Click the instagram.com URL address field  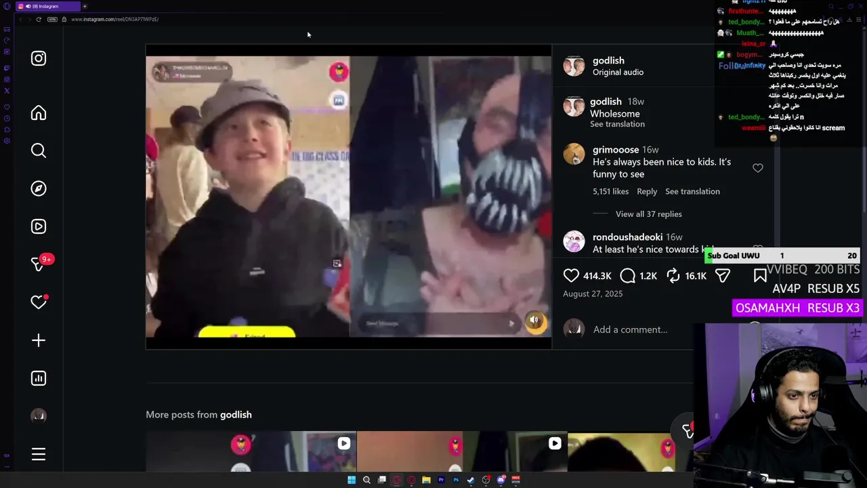click(115, 19)
